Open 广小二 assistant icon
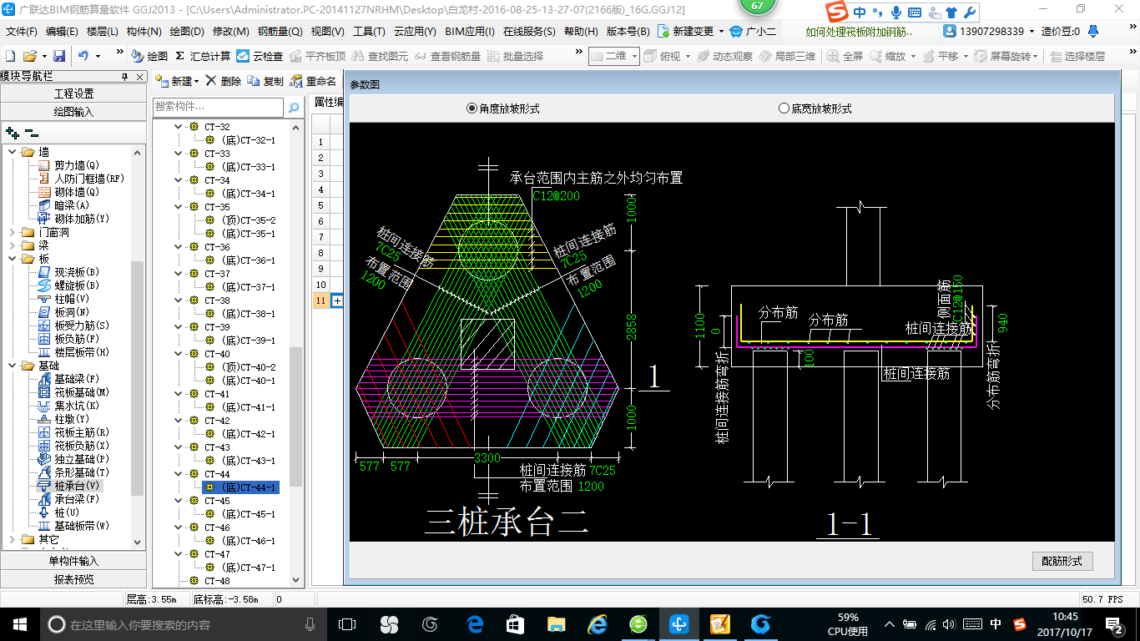The image size is (1140, 641). (753, 31)
